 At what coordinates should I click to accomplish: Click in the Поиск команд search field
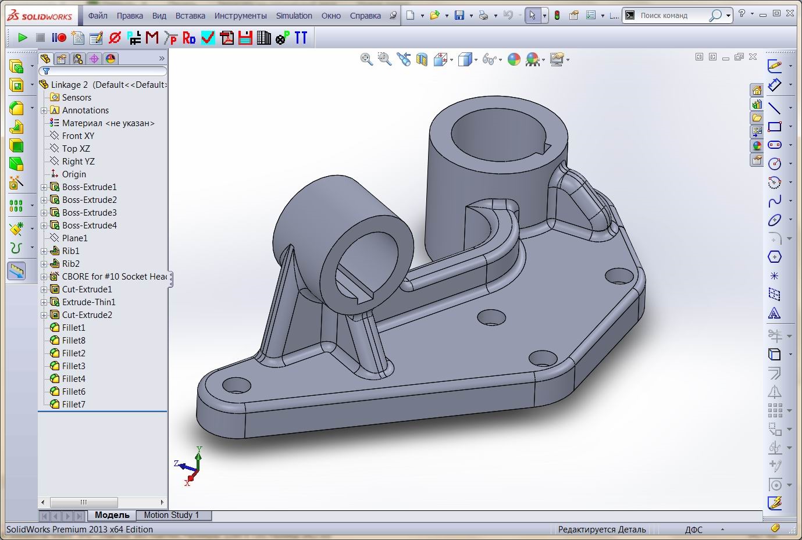[x=673, y=16]
